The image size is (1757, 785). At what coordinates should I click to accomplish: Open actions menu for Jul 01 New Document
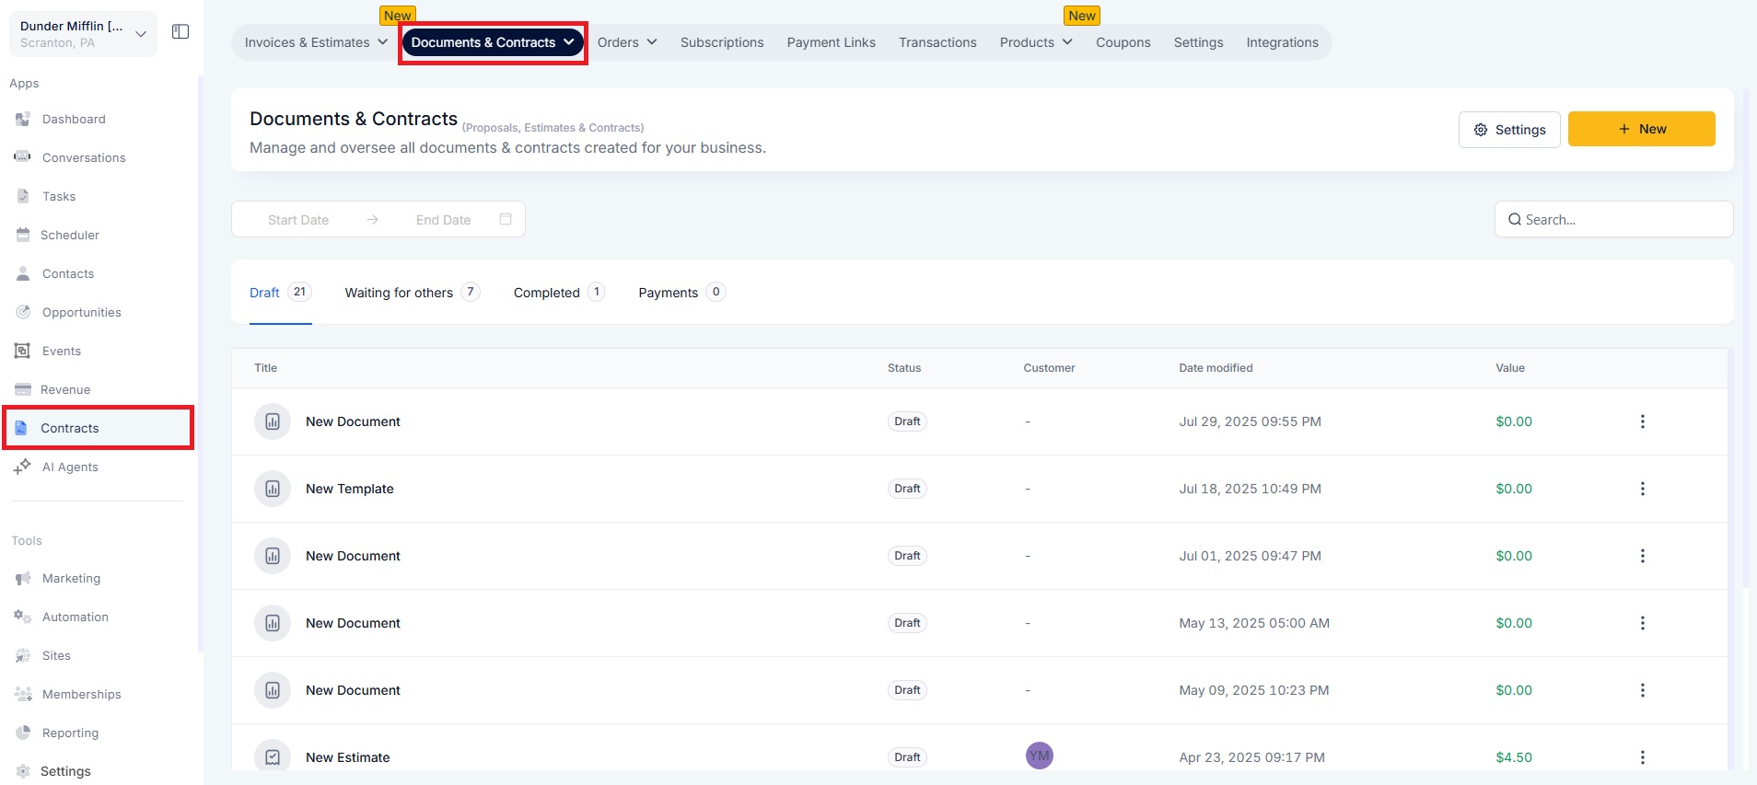1642,556
